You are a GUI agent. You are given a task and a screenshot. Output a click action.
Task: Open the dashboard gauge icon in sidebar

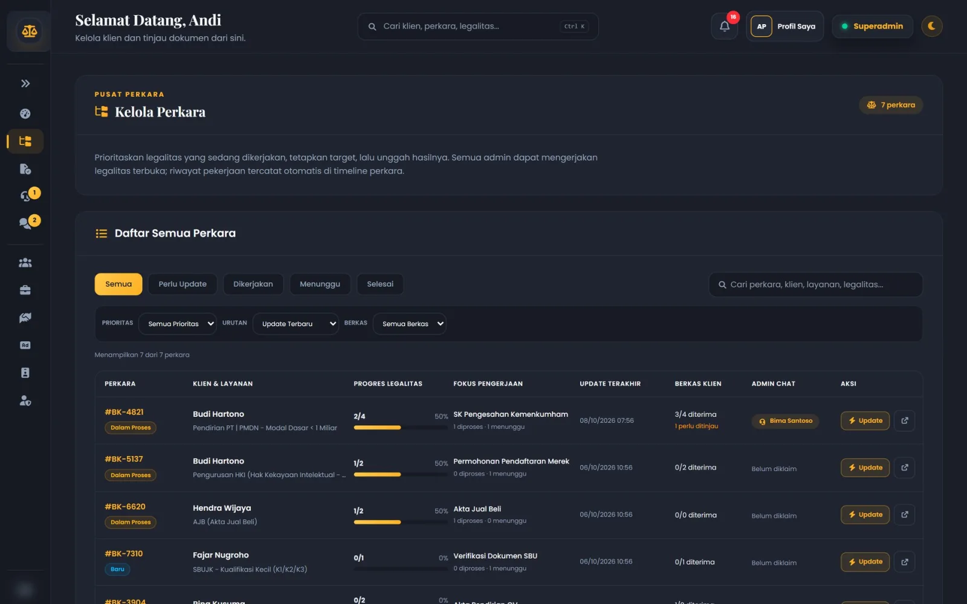tap(25, 114)
